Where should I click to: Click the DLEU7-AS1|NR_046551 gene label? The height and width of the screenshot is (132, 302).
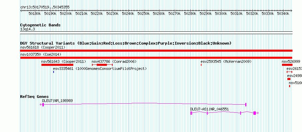pos(210,109)
